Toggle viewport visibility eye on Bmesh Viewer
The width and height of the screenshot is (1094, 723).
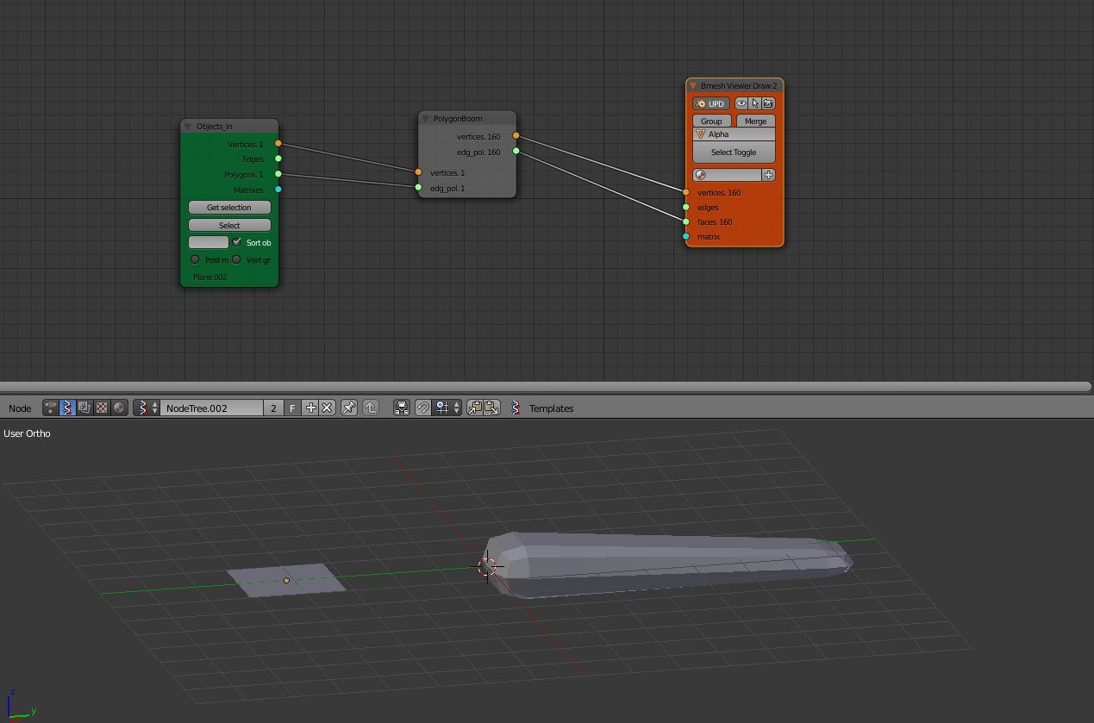[x=741, y=103]
